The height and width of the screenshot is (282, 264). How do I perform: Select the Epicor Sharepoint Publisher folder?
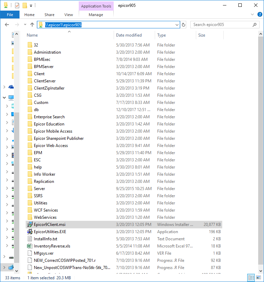(59, 138)
